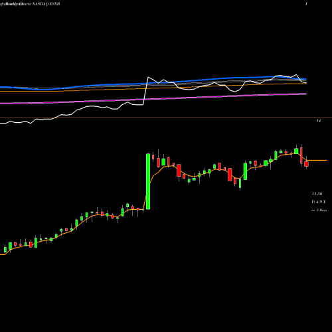This screenshot has height=332, width=332.
Task: Click the horizontal orange 14 price level line
Action: (x=166, y=118)
